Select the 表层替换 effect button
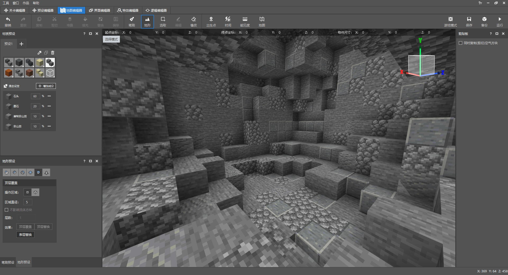 click(25, 235)
